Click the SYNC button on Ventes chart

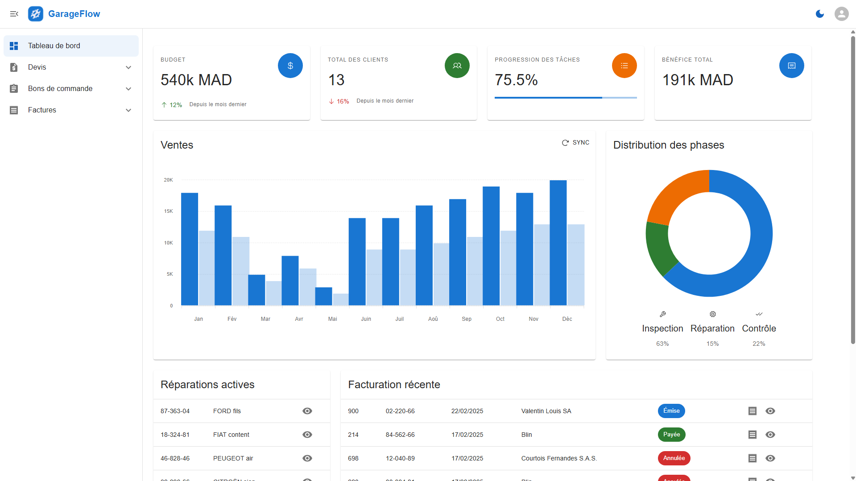575,142
